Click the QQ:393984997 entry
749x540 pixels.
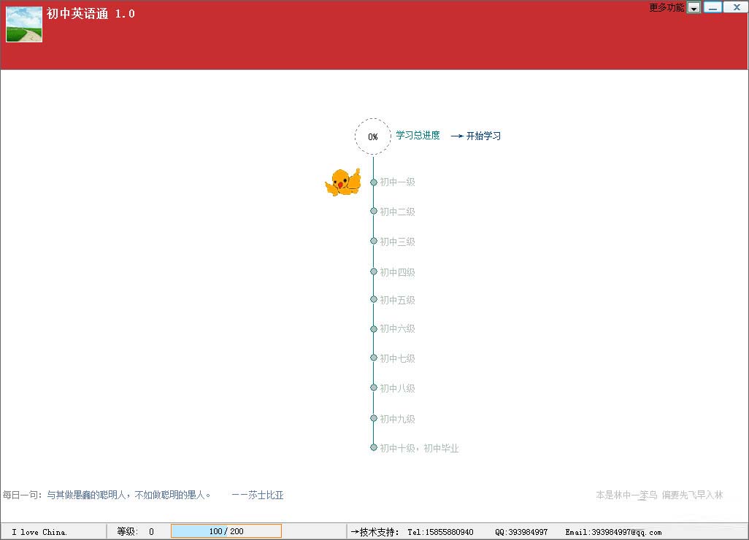pyautogui.click(x=521, y=532)
